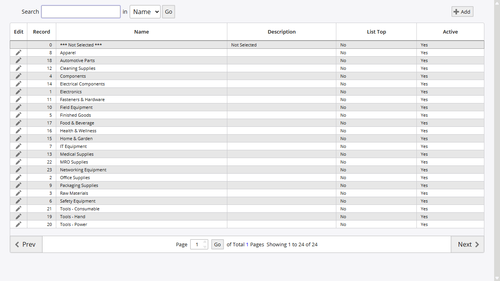Edit Safety Equipment using its pencil icon
500x281 pixels.
click(18, 201)
